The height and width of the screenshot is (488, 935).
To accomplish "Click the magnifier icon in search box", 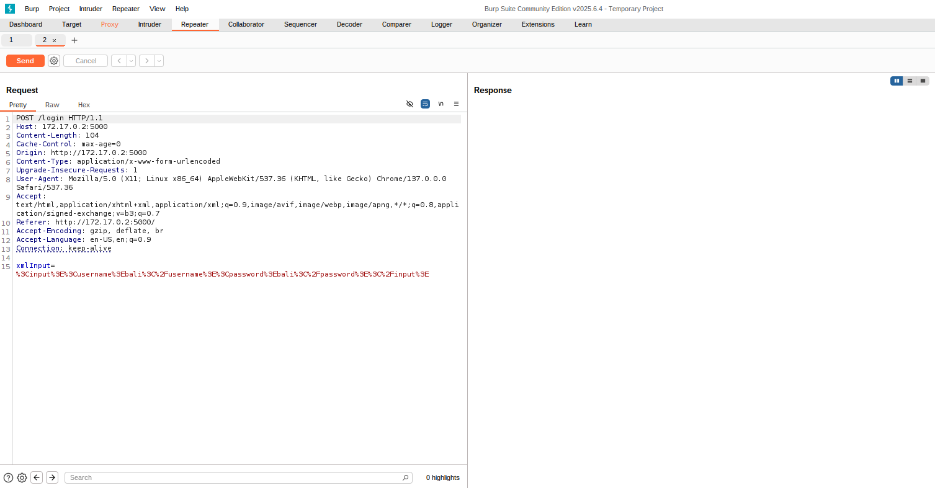I will 406,477.
